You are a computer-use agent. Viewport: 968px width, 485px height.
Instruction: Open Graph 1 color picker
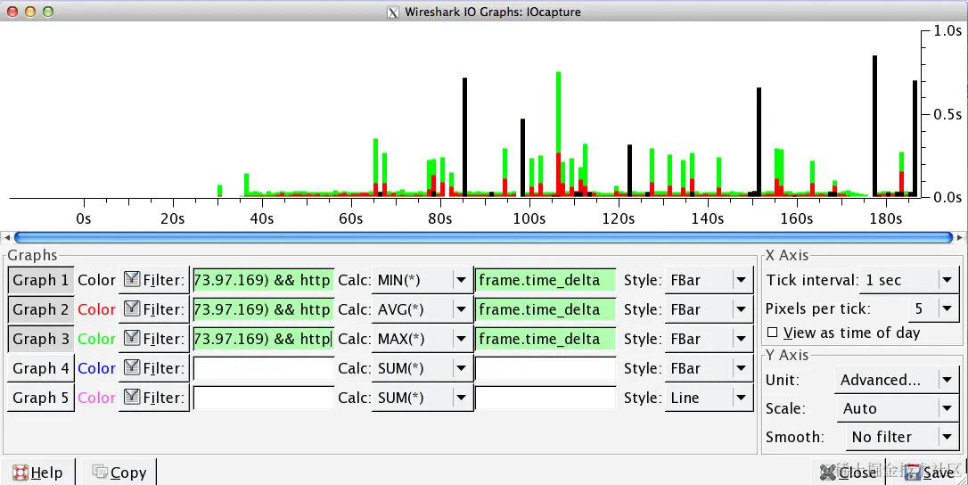pyautogui.click(x=96, y=280)
